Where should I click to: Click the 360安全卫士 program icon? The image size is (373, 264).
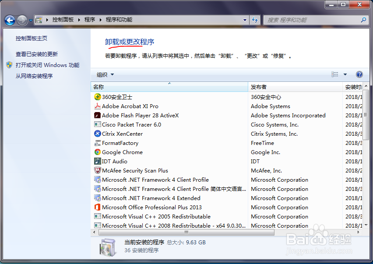[x=98, y=97]
